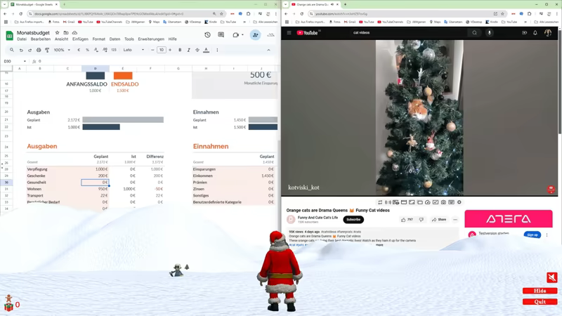Screen dimensions: 562x316
Task: Undo the last action in Sheets
Action: (x=21, y=50)
